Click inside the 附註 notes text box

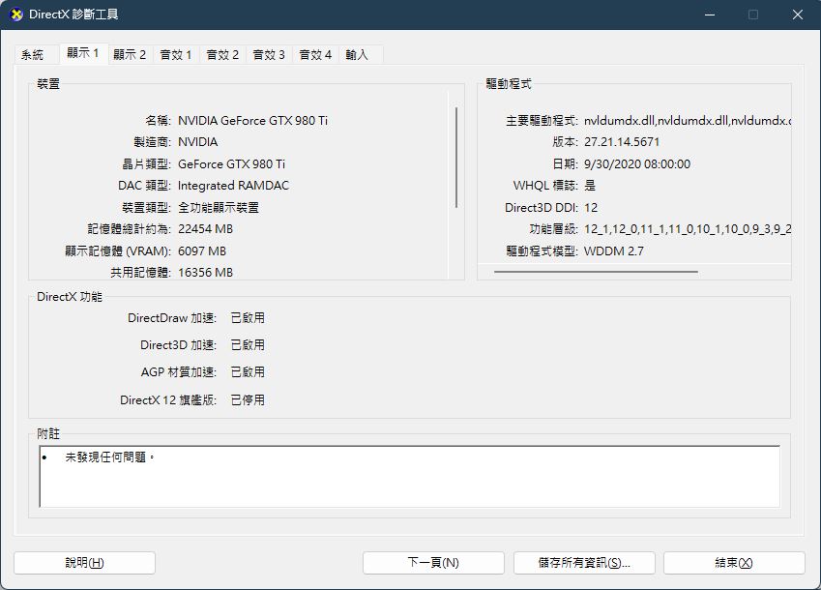tap(409, 477)
